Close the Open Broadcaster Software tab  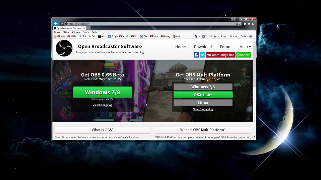[84, 28]
